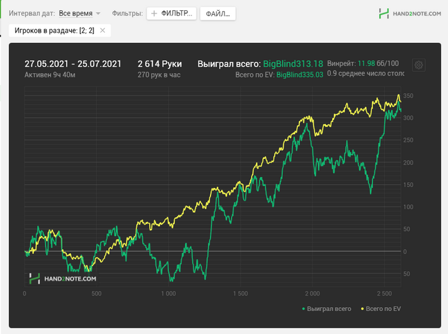The image size is (448, 334).
Task: Click the yellow legend dot for 'Всего по EV'
Action: coord(362,309)
